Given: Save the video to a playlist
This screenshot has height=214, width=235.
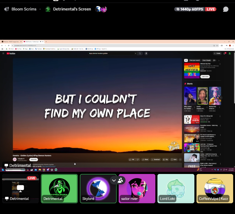Looking at the screenshot, I should click(x=174, y=160).
